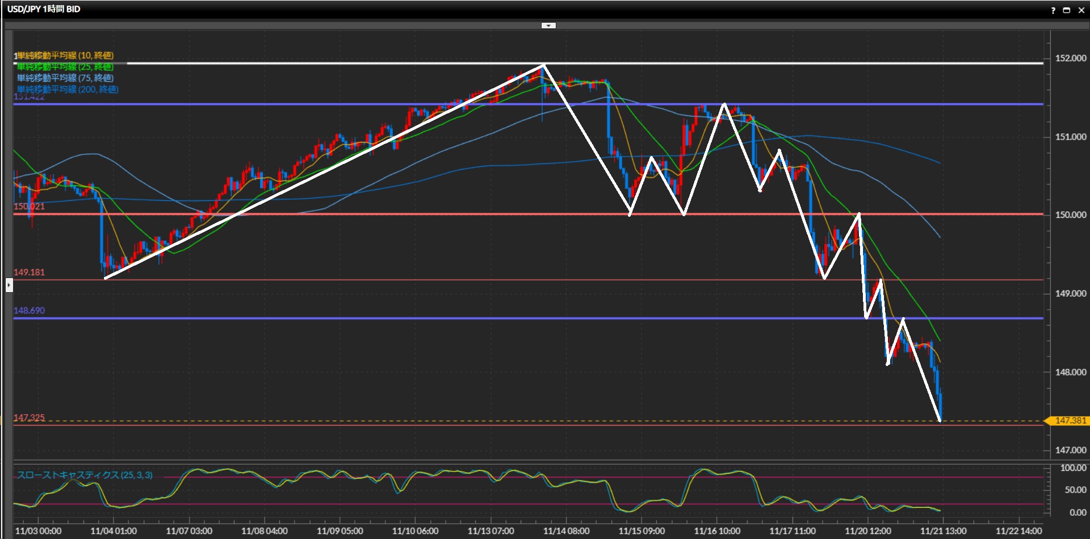Image resolution: width=1090 pixels, height=539 pixels.
Task: Select the 151.422 purple line label
Action: 29,98
